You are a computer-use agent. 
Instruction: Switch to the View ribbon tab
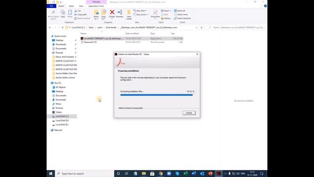click(x=81, y=6)
